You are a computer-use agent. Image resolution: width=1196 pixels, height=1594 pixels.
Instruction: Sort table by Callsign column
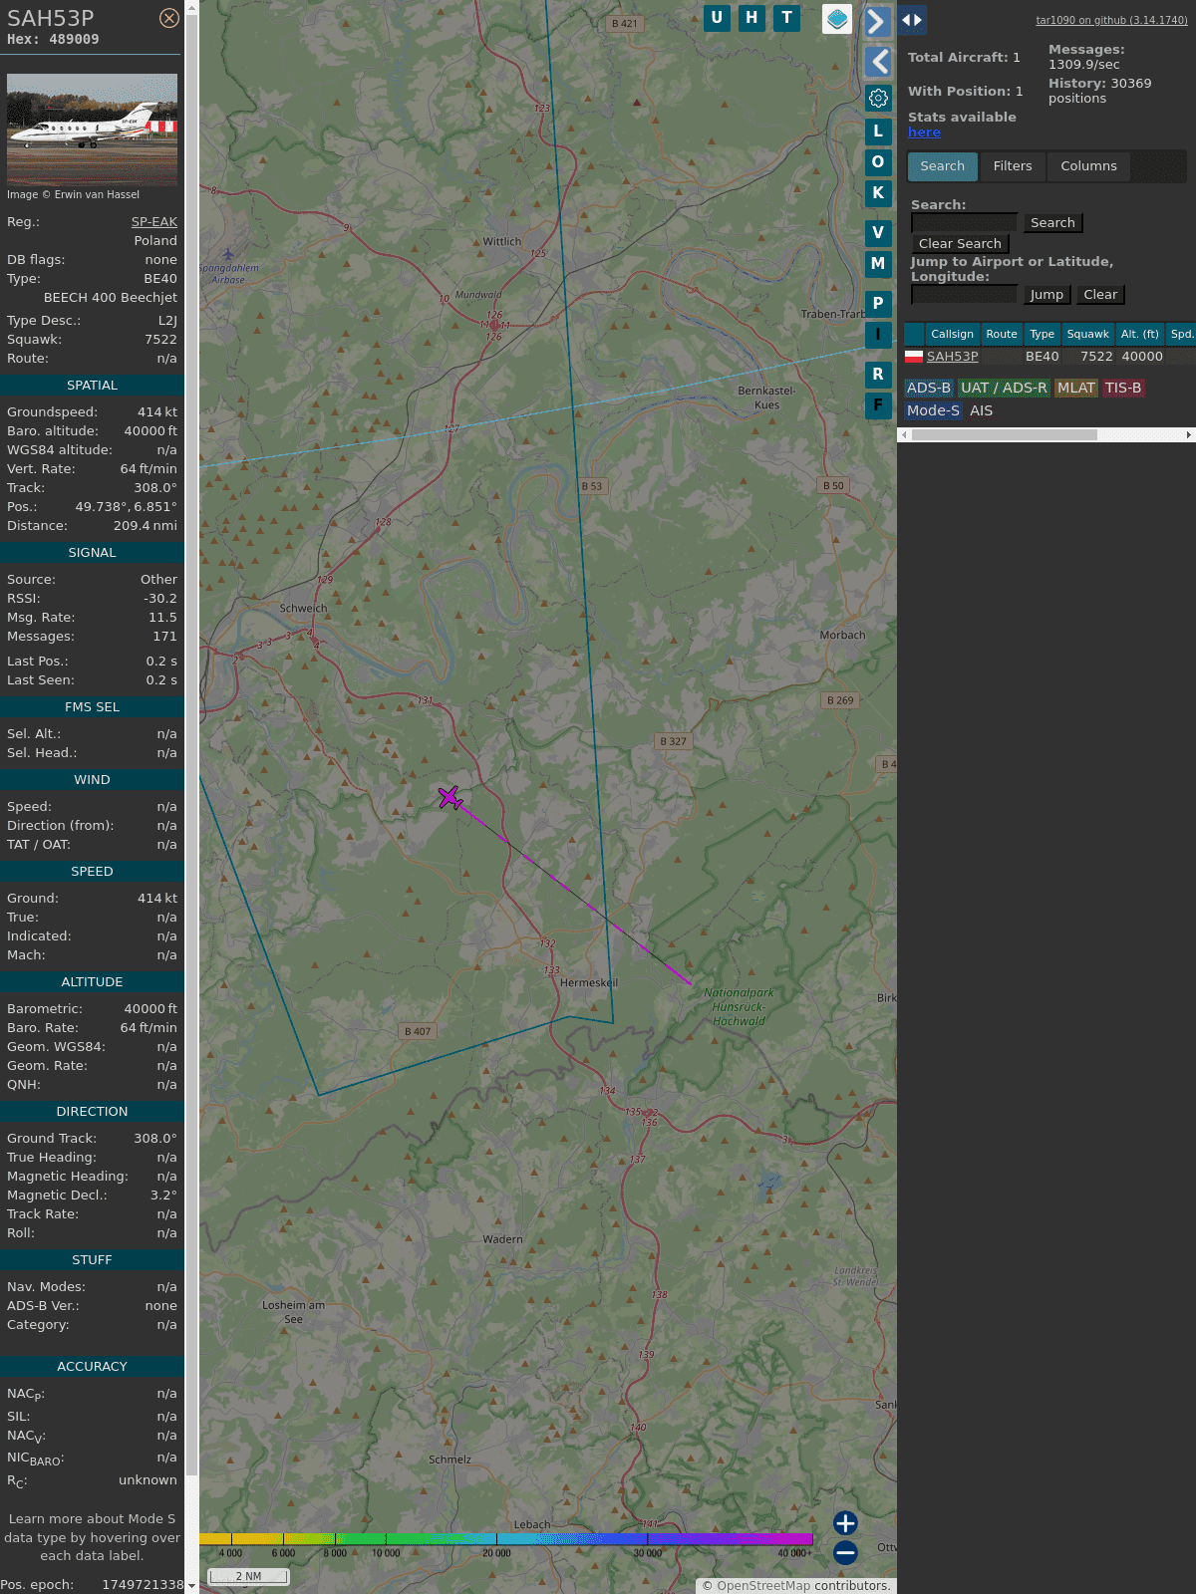click(952, 335)
